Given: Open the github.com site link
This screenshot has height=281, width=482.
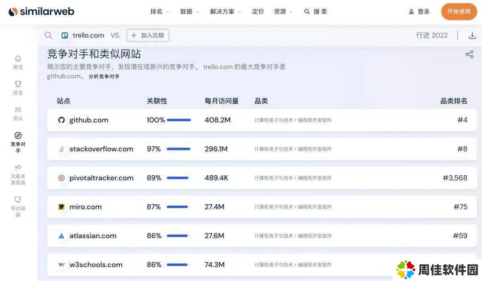Looking at the screenshot, I should 89,120.
